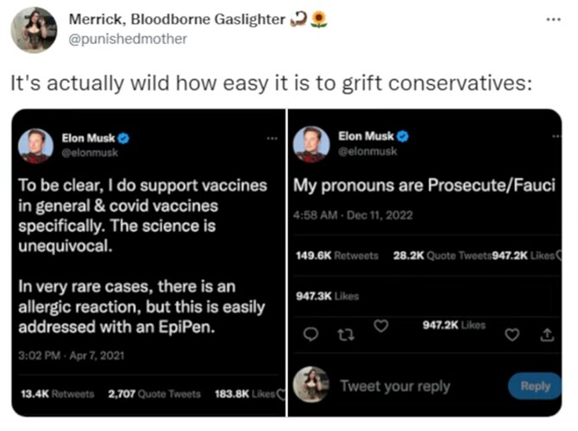Open Merrick's profile picture

pos(34,30)
